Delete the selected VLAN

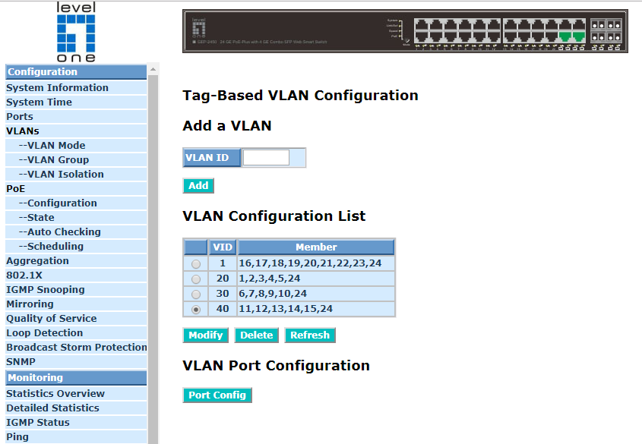(x=256, y=335)
